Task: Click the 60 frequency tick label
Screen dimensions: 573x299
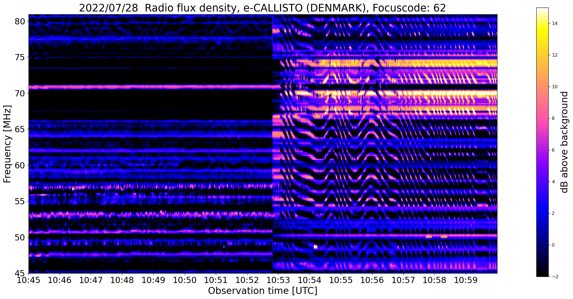Action: (x=20, y=165)
